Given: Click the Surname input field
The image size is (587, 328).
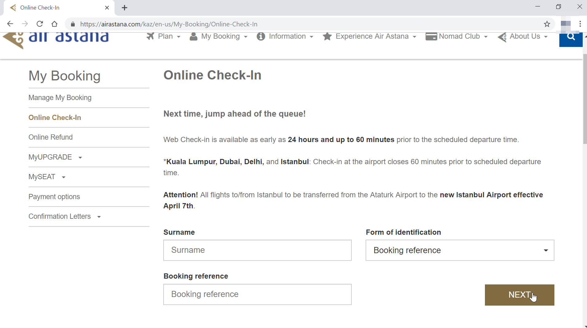Looking at the screenshot, I should pyautogui.click(x=257, y=250).
